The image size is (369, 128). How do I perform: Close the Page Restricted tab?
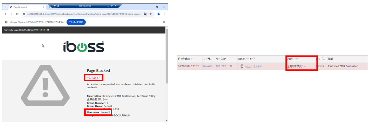click(44, 7)
